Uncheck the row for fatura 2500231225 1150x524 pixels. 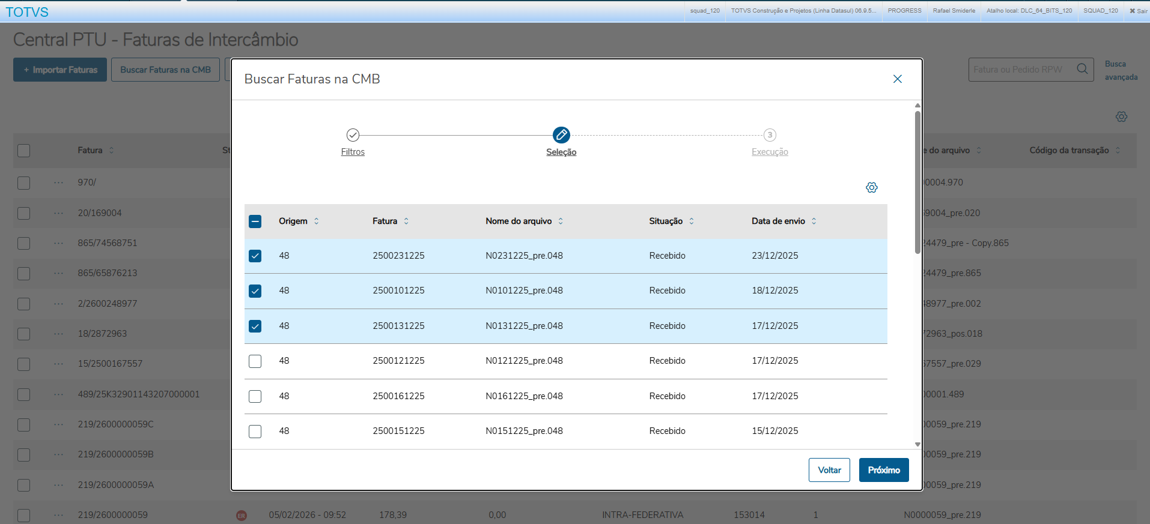[255, 256]
